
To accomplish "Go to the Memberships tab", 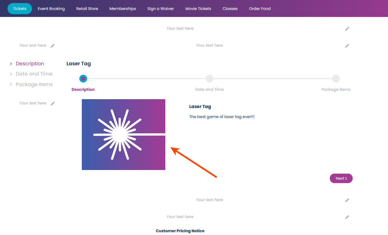I will pyautogui.click(x=123, y=9).
